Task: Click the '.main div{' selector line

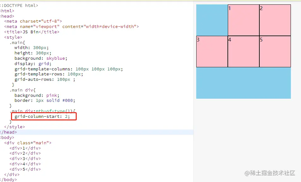Action: 22,90
